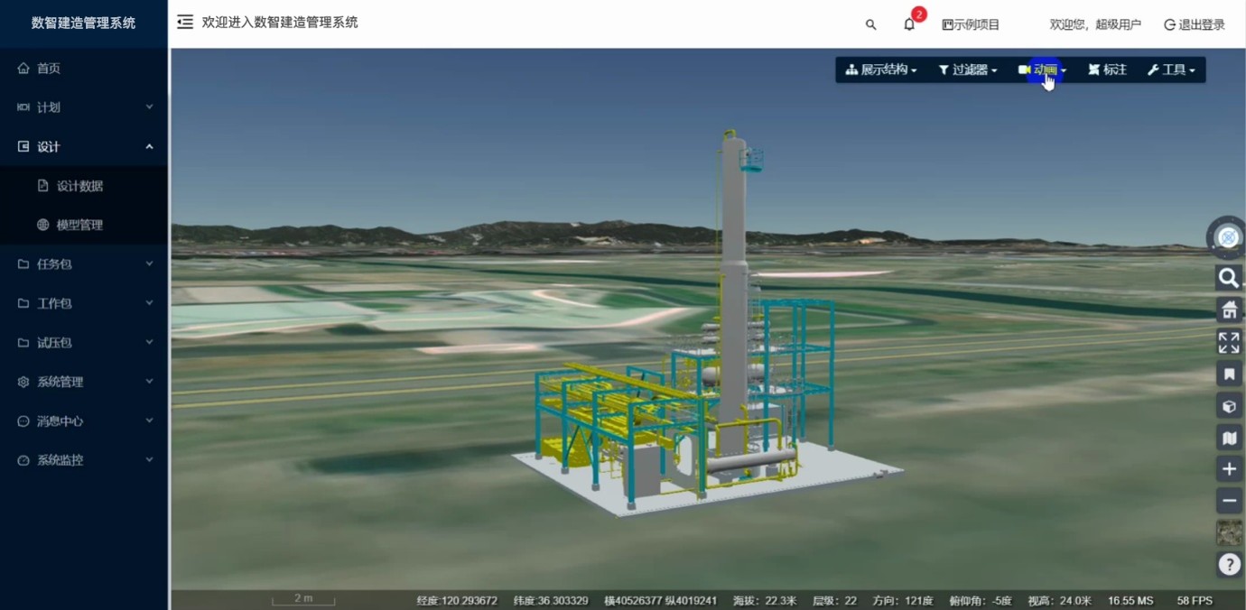The height and width of the screenshot is (610, 1246).
Task: Click the compass navigation control
Action: point(1228,238)
